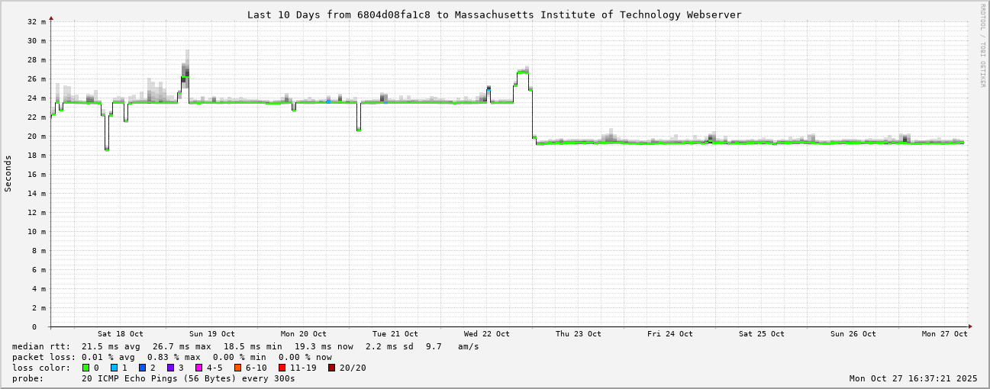Click the orange 6-10 loss swatch
The width and height of the screenshot is (990, 389).
point(237,368)
